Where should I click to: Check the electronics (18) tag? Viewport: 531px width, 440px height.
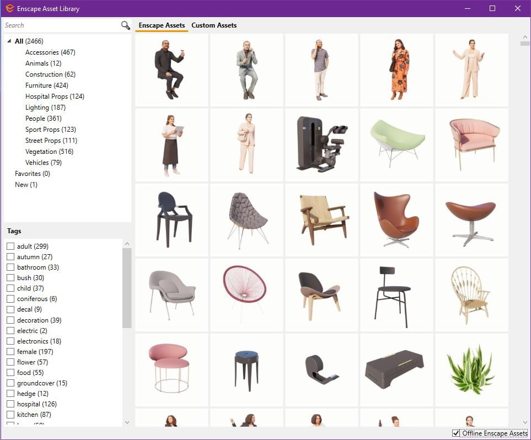(x=10, y=341)
